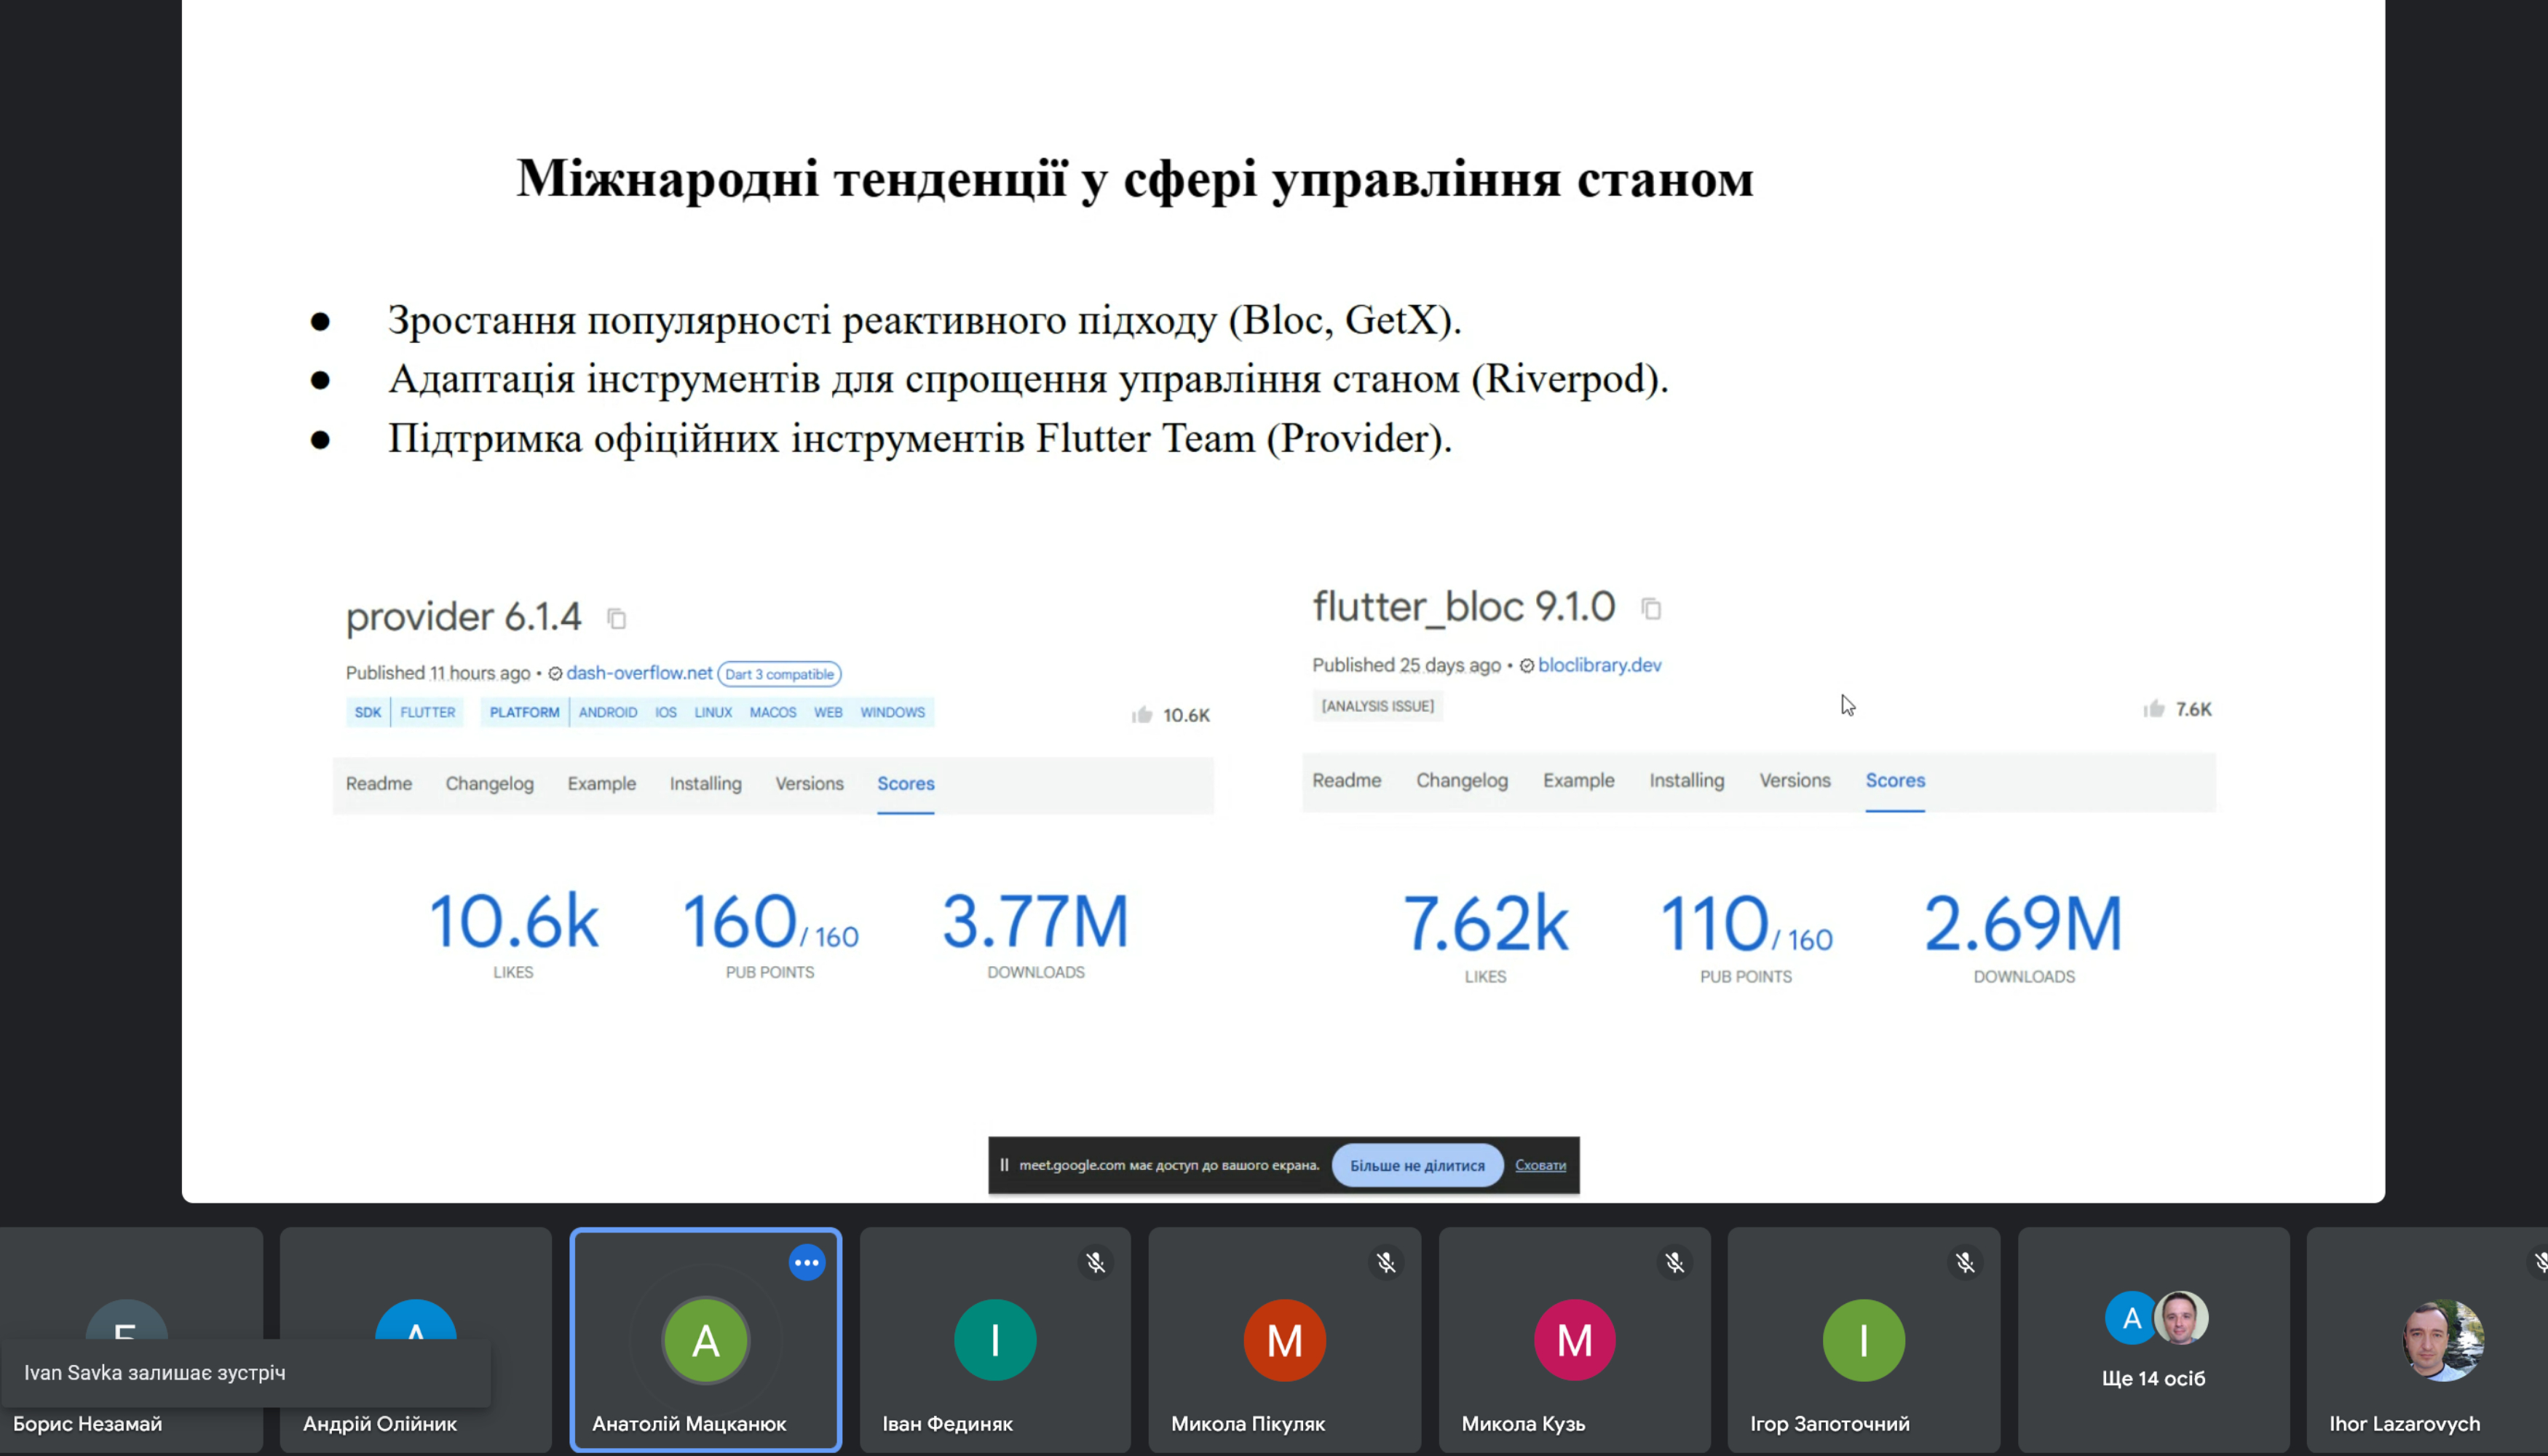Open bloclibrary.dev publisher link
This screenshot has height=1456, width=2548.
click(1599, 665)
